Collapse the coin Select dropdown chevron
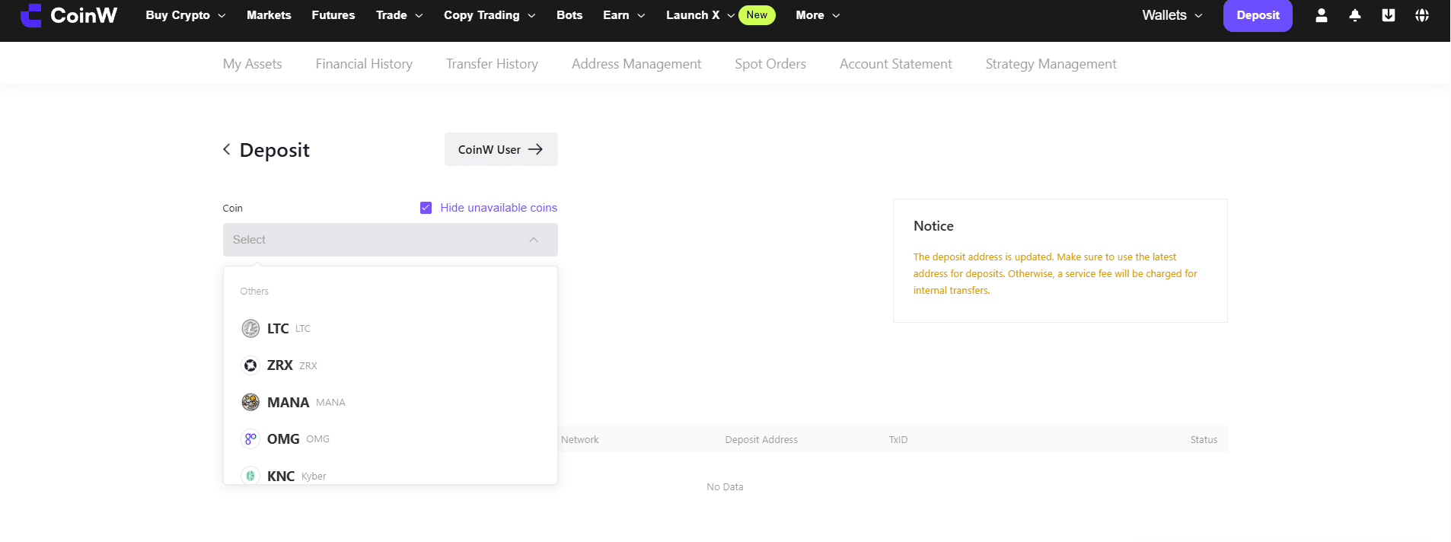The image size is (1451, 542). tap(534, 240)
